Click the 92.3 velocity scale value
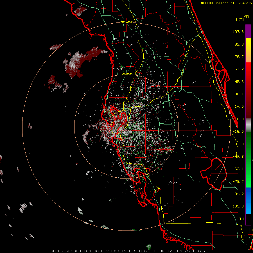Screen dimensions: 253x253 (239, 44)
